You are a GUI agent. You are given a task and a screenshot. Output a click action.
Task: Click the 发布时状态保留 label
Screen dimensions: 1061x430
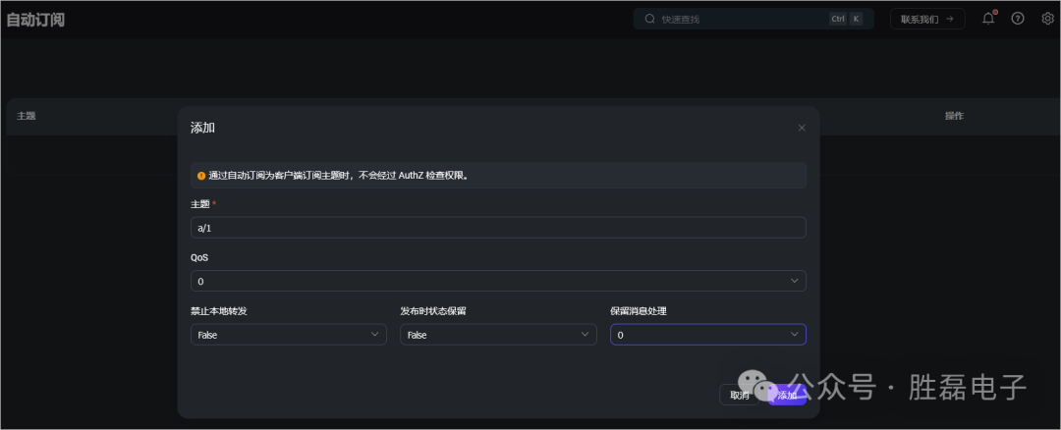433,311
